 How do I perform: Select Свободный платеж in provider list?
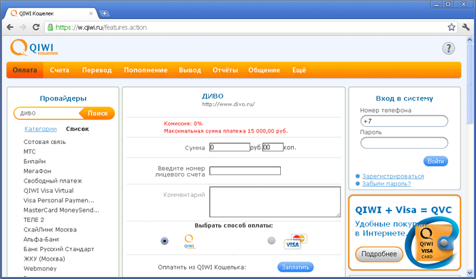(x=53, y=181)
